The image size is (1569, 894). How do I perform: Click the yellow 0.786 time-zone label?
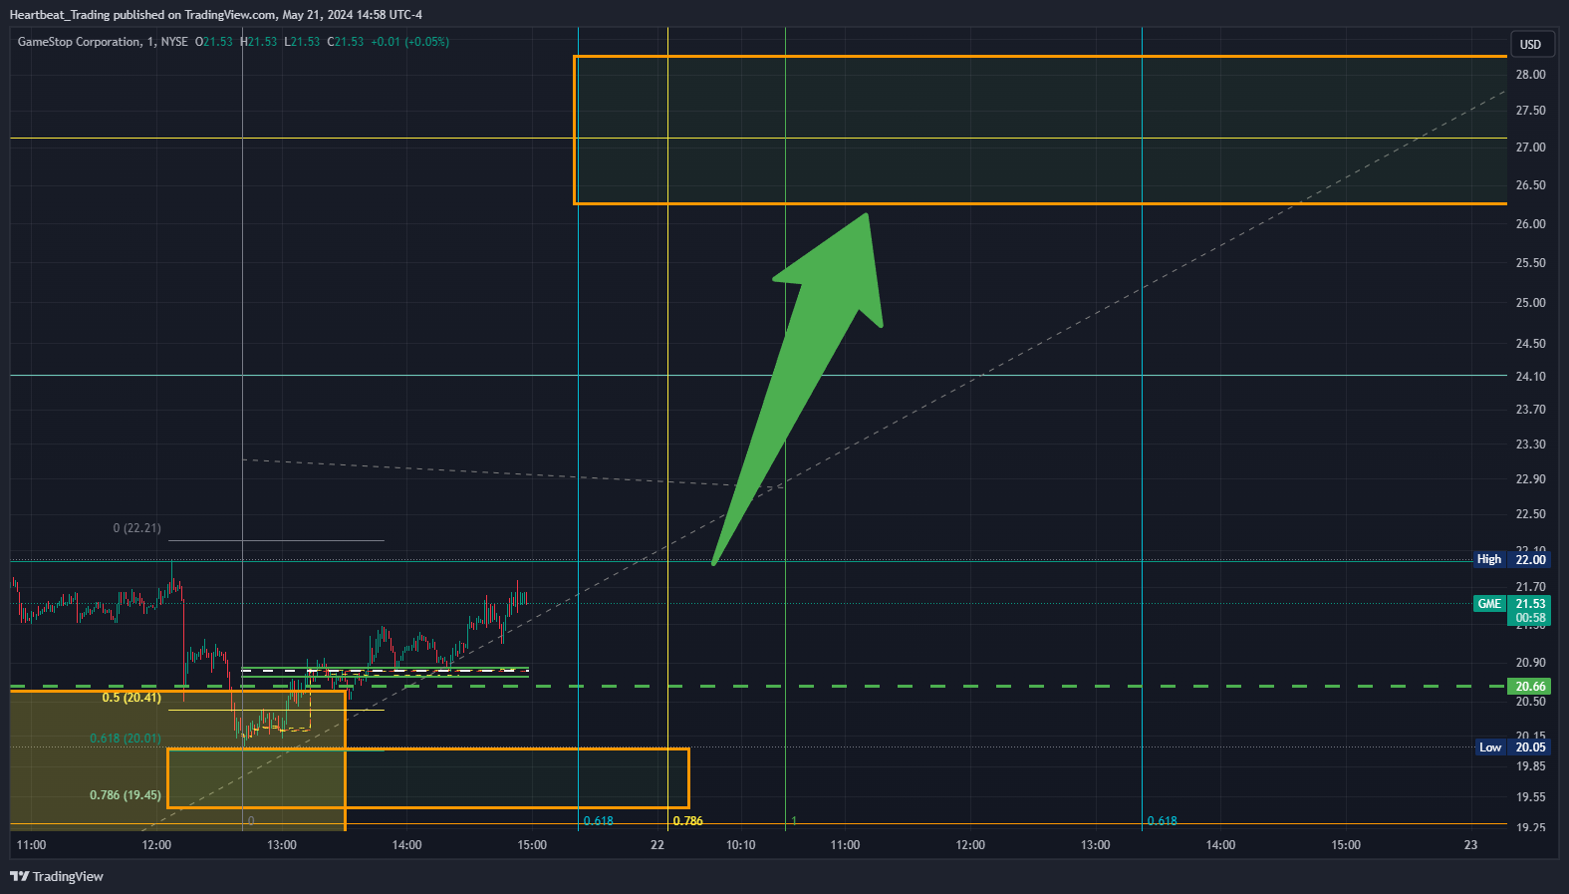687,821
